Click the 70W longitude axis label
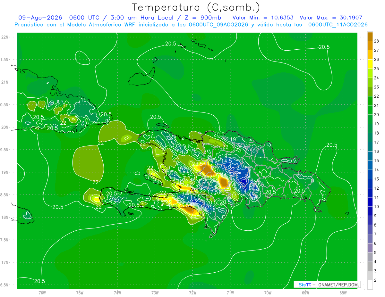This screenshot has height=297, width=385. 268,293
